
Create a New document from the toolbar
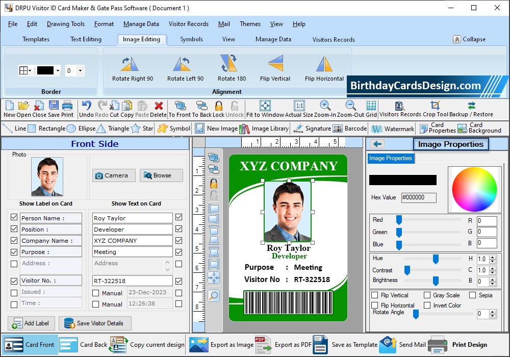pos(9,106)
